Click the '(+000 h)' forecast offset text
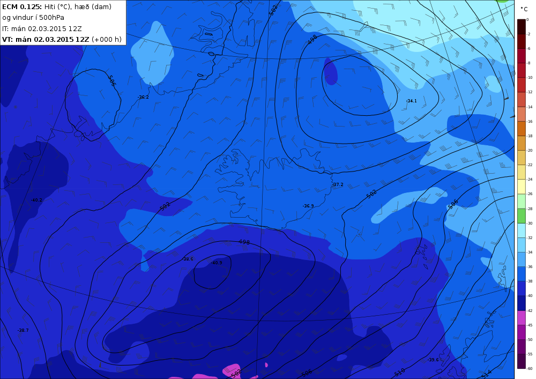This screenshot has height=379, width=536. [107, 39]
